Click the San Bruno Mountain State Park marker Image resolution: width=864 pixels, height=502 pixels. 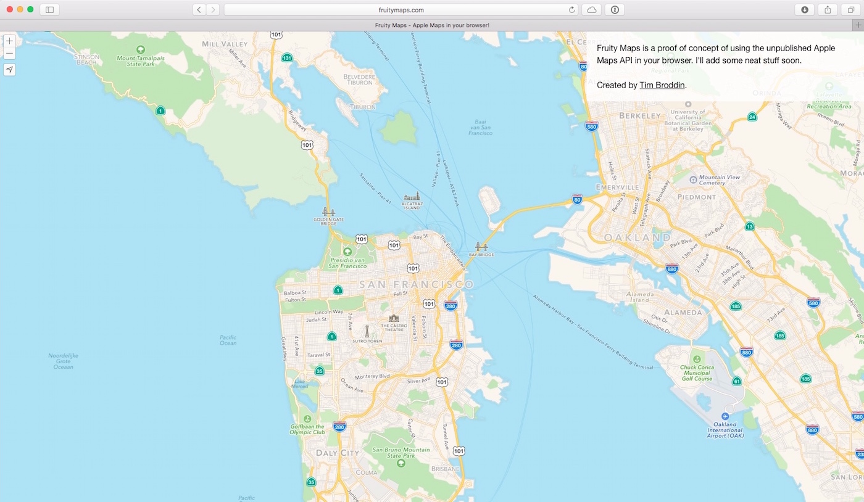(x=401, y=463)
